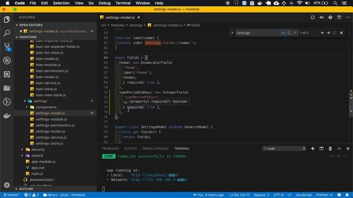Screen dimensions: 353x198
Task: Open the Search view in activity bar
Action: coord(7,33)
